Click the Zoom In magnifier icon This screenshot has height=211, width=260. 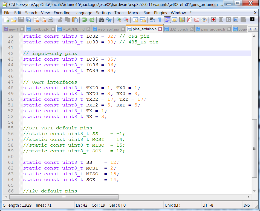[x=118, y=20]
